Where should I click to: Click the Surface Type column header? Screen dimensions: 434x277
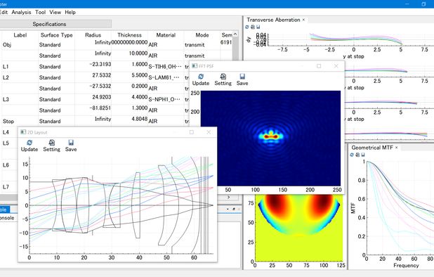pos(56,35)
